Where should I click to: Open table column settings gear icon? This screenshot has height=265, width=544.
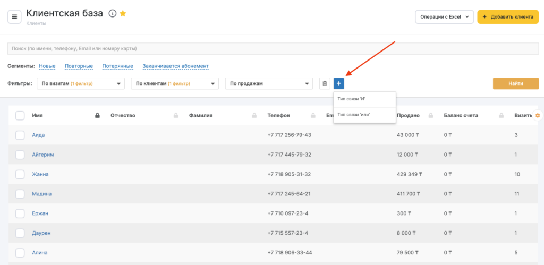538,115
